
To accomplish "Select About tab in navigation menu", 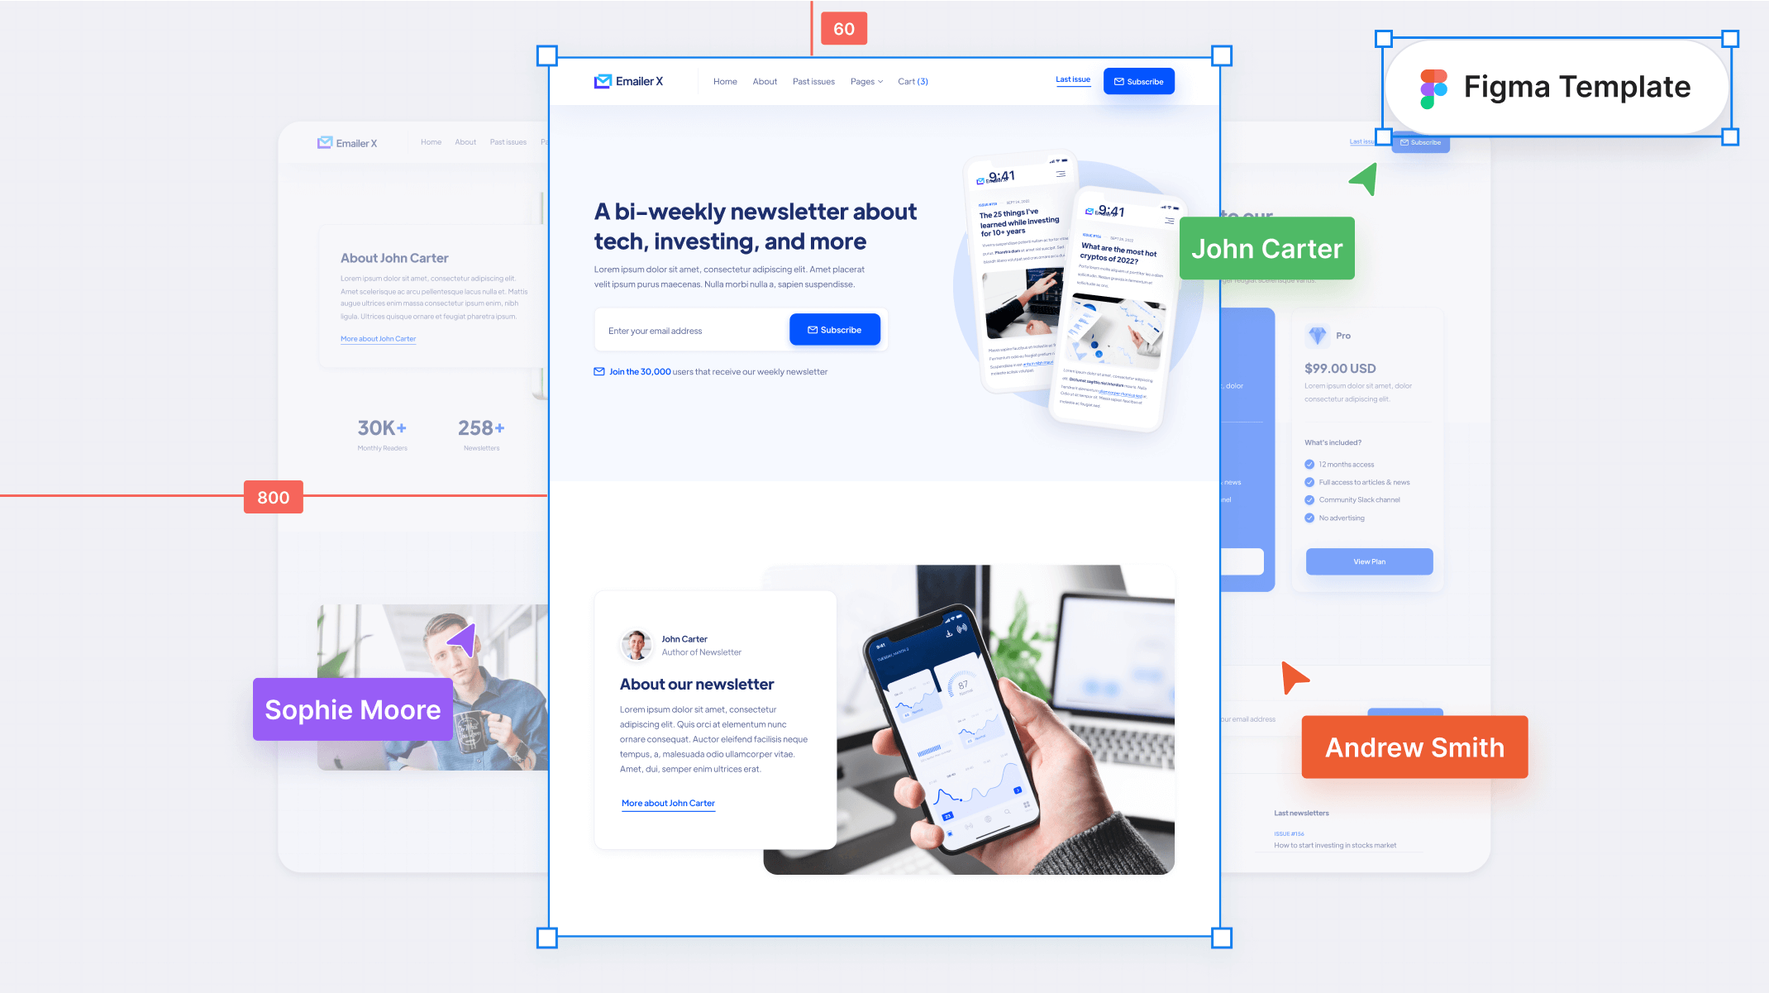I will tap(765, 80).
